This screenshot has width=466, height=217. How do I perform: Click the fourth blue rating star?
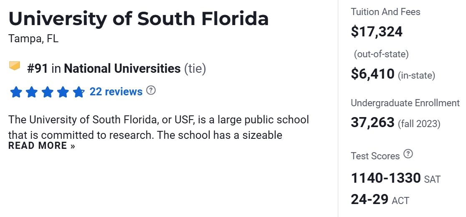[63, 92]
